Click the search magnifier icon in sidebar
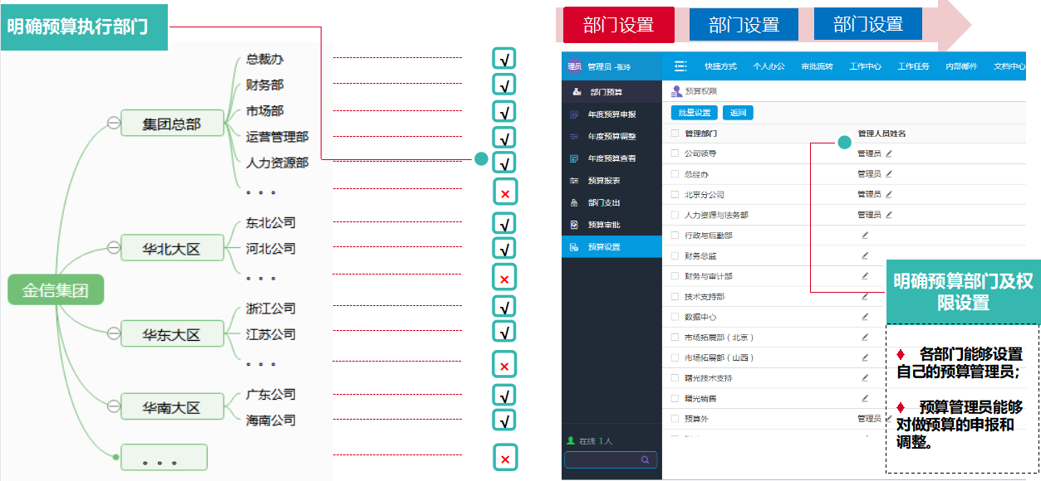Image resolution: width=1041 pixels, height=481 pixels. coord(645,459)
